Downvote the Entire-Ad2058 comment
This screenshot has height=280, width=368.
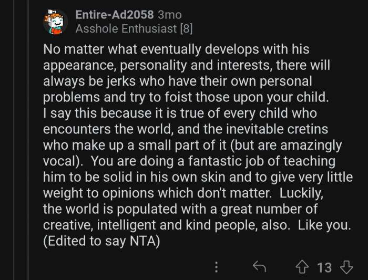pos(345,267)
